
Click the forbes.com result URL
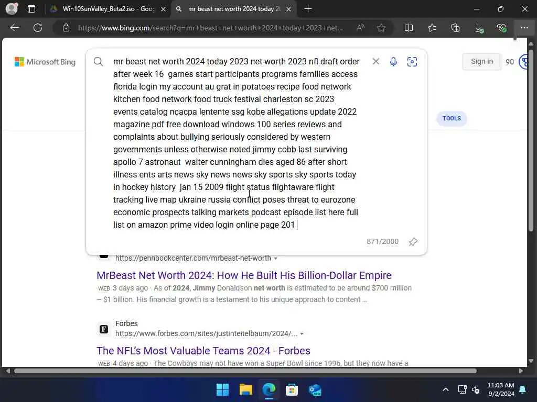coord(206,333)
